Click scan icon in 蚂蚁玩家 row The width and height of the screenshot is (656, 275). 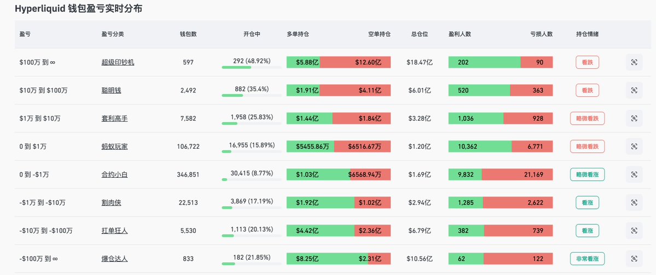[x=634, y=147]
